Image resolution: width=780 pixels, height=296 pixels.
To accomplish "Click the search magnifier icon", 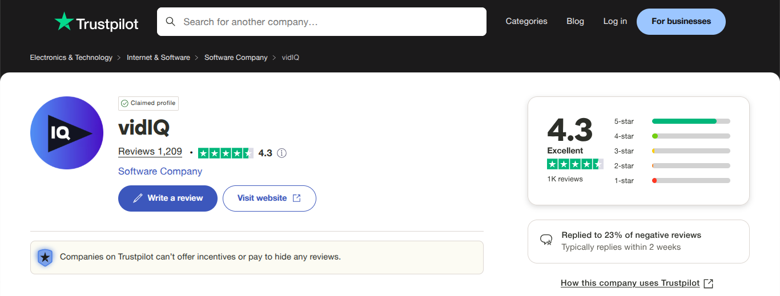I will click(x=170, y=22).
